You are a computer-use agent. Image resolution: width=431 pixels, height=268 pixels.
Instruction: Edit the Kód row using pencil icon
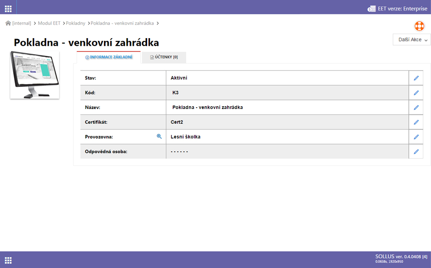416,93
